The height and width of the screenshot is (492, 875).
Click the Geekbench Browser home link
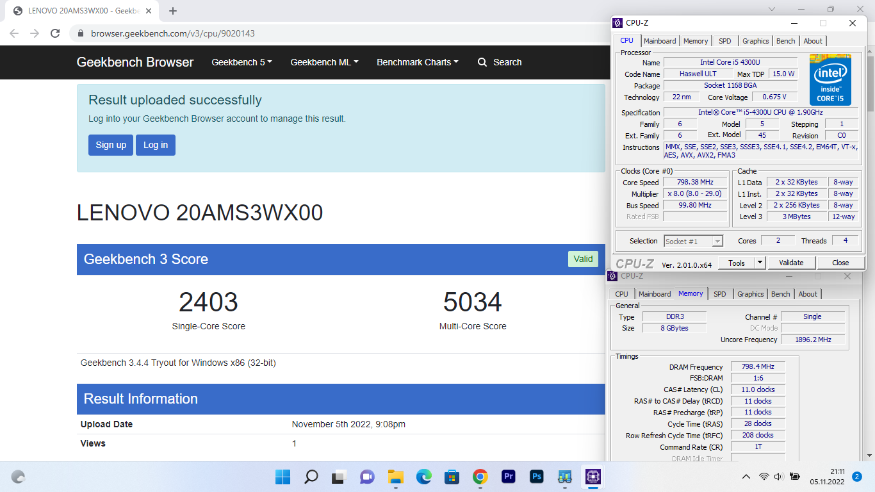click(x=135, y=62)
